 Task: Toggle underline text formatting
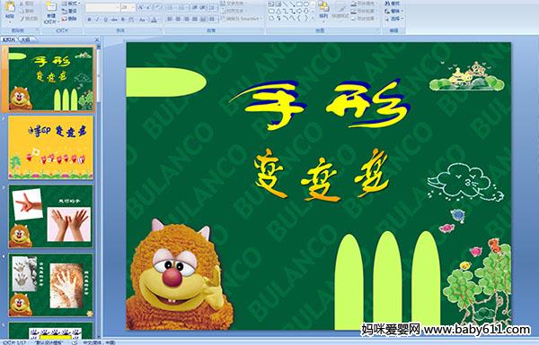[x=105, y=20]
